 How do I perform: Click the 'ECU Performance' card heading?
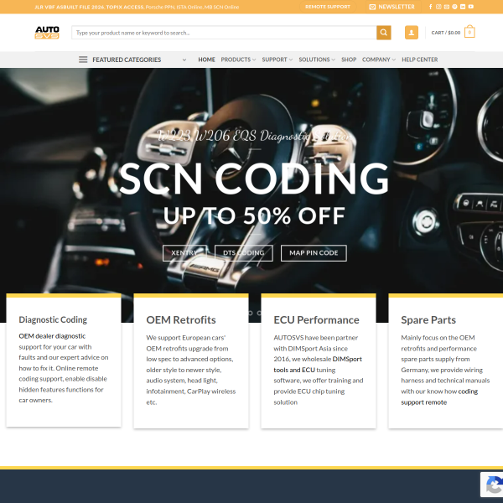pyautogui.click(x=316, y=320)
